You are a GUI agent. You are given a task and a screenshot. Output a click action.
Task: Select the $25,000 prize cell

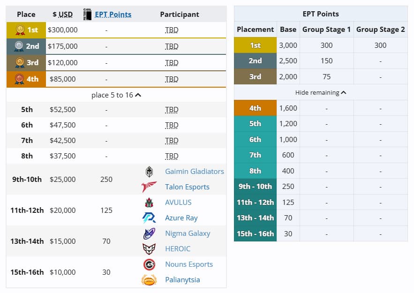click(62, 179)
